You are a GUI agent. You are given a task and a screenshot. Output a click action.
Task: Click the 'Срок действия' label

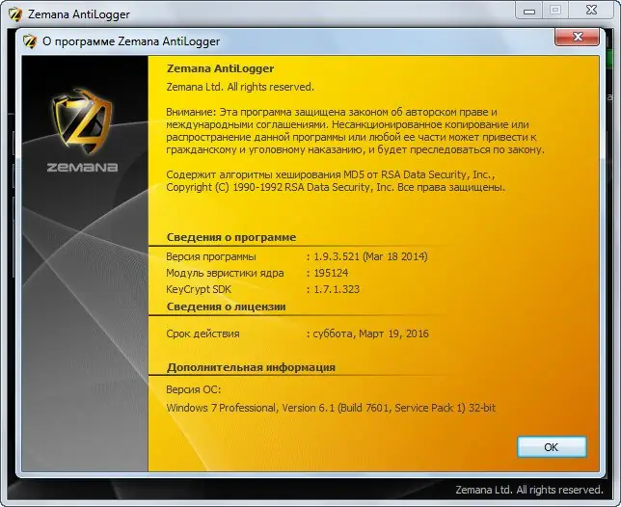202,334
